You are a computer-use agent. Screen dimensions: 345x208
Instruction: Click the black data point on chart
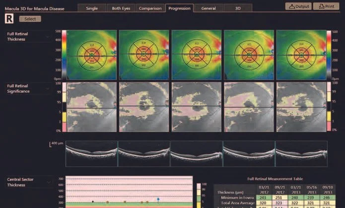(93, 202)
